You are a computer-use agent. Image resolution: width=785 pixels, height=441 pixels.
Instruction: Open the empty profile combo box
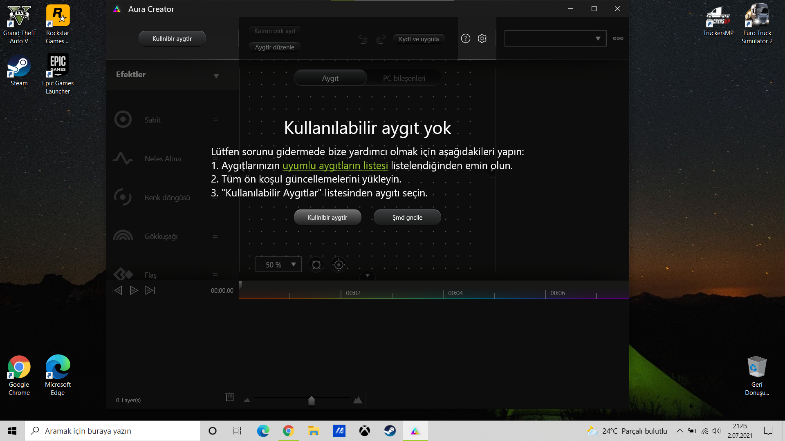[x=555, y=38]
